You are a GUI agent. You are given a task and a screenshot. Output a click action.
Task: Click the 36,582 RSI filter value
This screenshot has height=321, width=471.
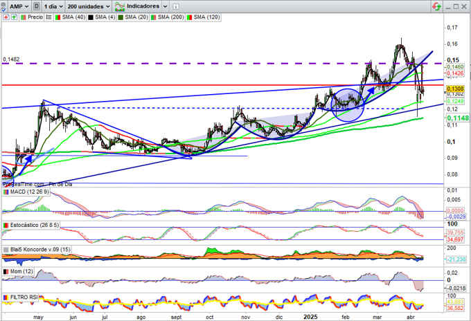coord(455,308)
